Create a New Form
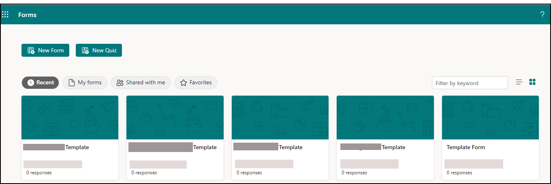The height and width of the screenshot is (184, 551). tap(45, 50)
